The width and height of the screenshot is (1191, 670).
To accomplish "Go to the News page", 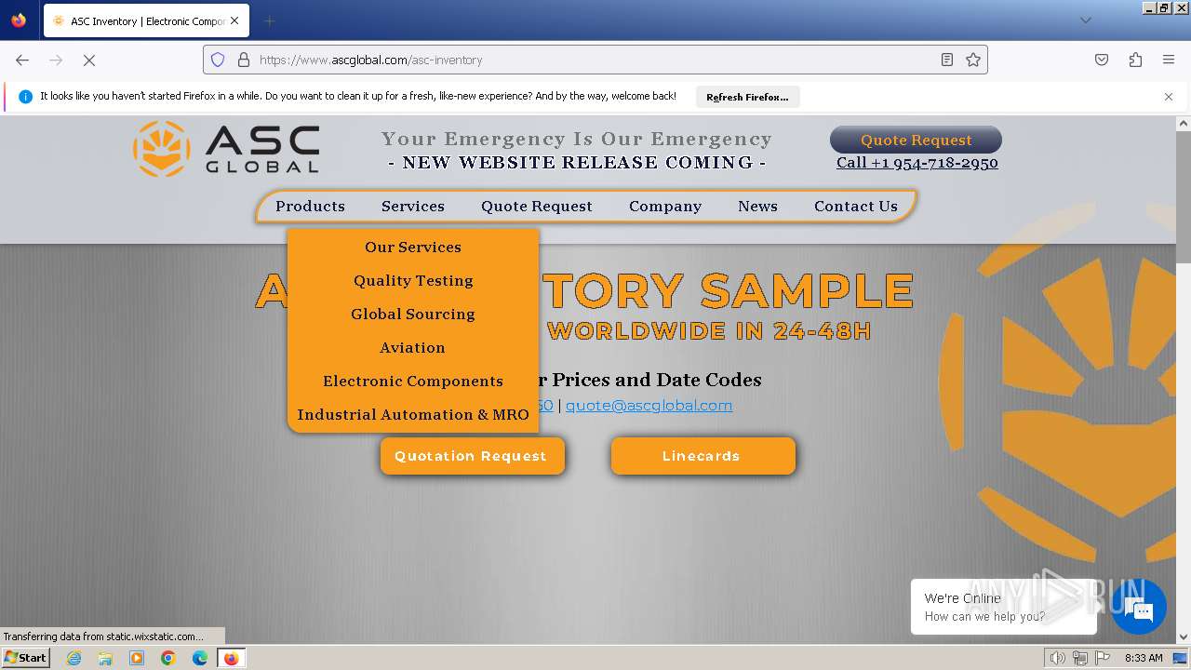I will coord(757,207).
